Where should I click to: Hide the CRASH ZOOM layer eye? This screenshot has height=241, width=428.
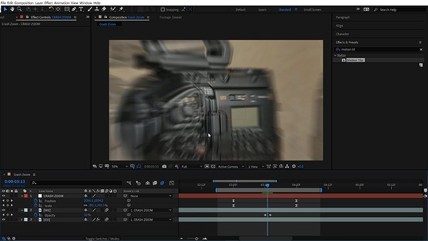point(3,196)
